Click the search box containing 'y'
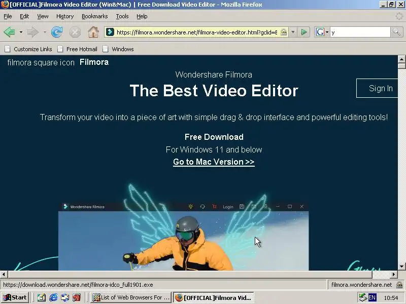The height and width of the screenshot is (304, 406). tap(360, 32)
